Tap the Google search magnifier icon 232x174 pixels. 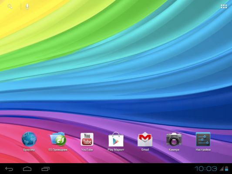(x=10, y=7)
